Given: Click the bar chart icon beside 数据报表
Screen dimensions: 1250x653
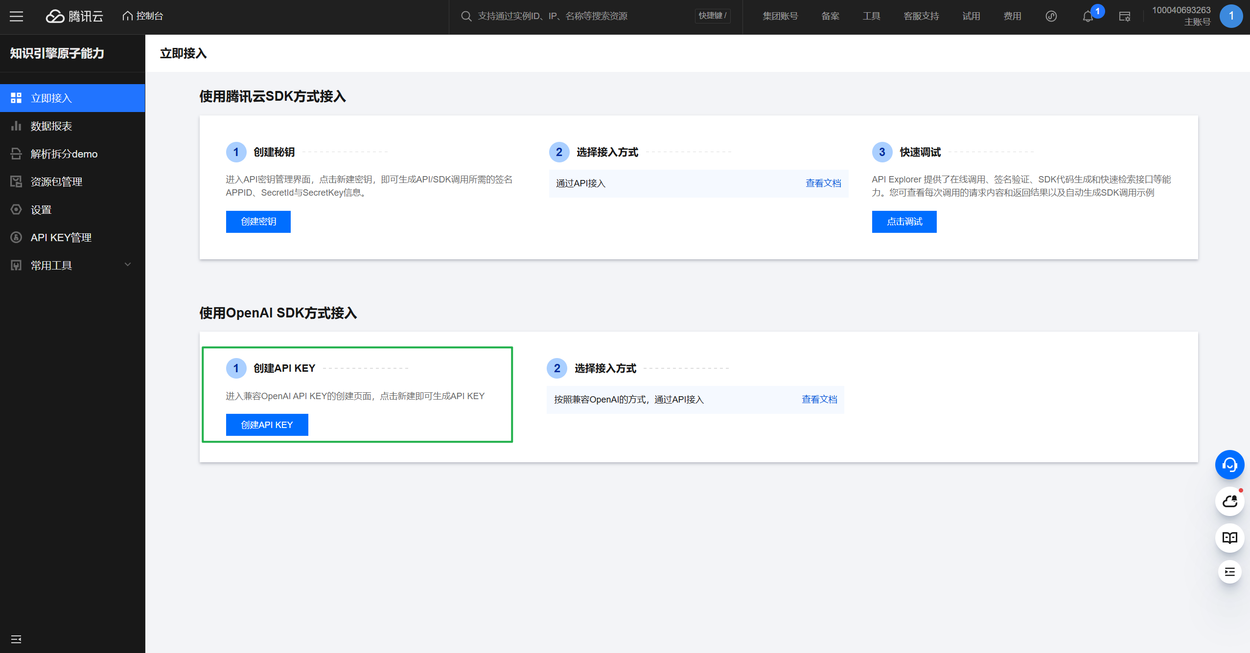Looking at the screenshot, I should click(x=16, y=126).
